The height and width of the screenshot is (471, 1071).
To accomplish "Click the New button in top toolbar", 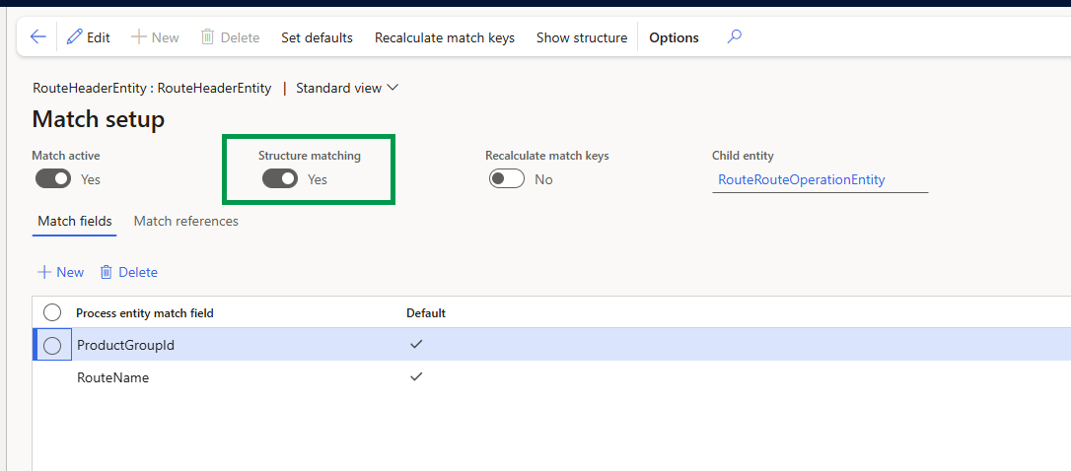I will (155, 37).
